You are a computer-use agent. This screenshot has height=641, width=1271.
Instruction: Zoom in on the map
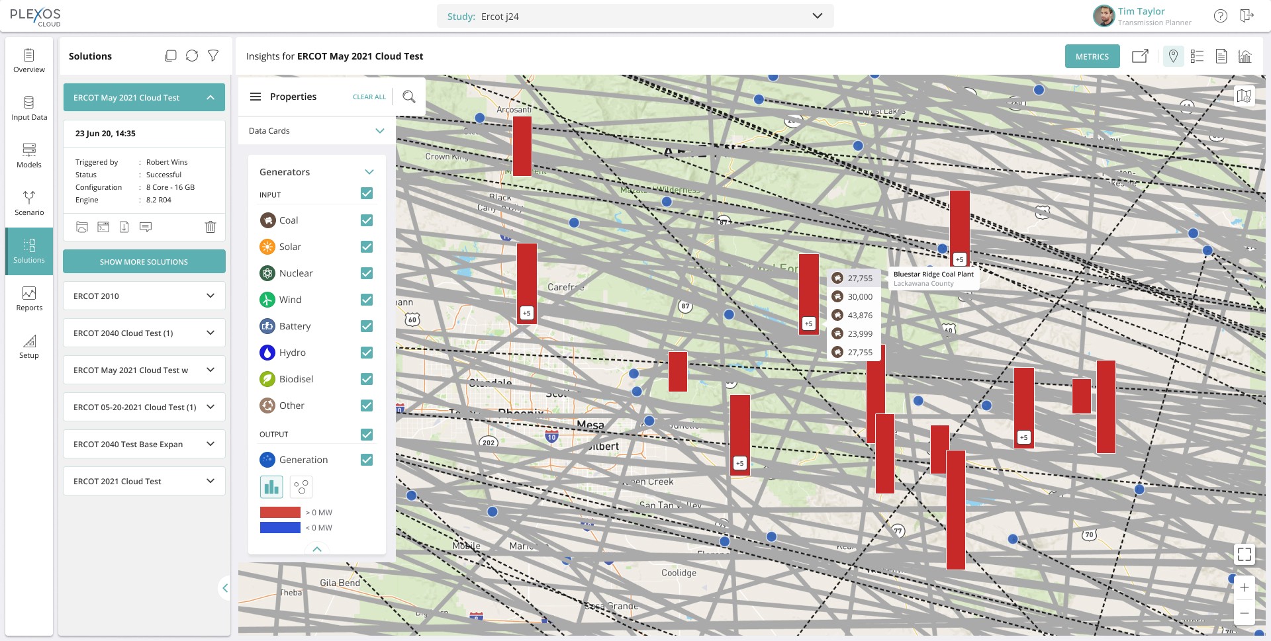(x=1245, y=588)
